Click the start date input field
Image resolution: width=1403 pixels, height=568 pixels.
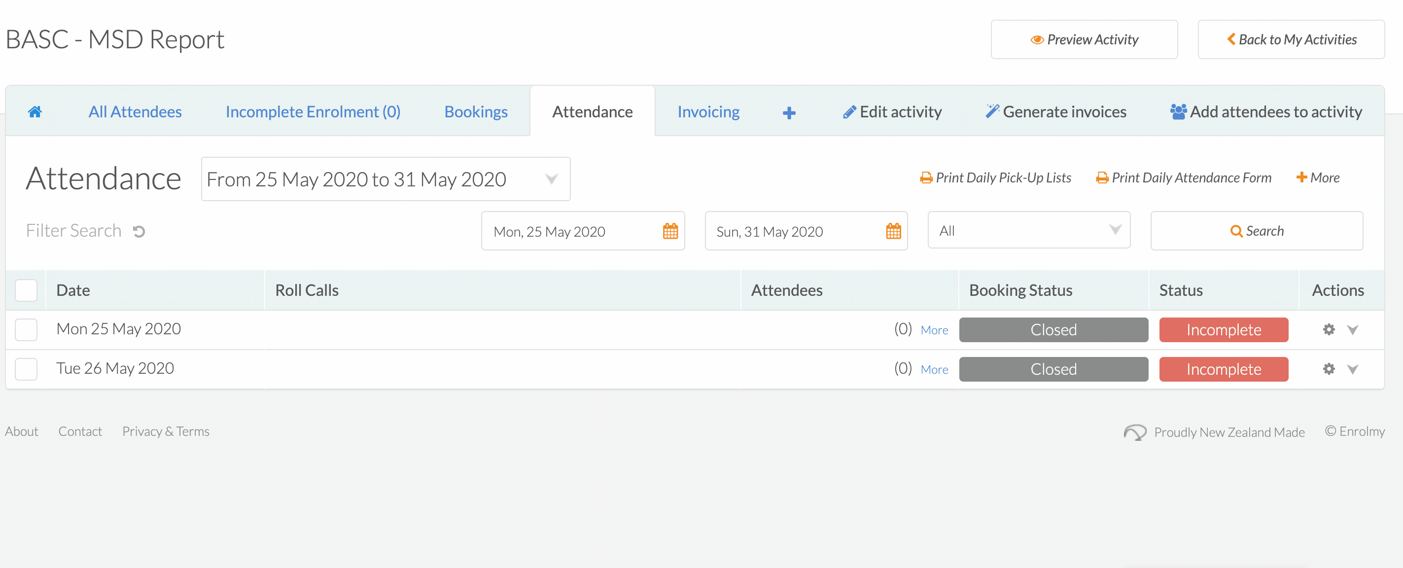(583, 231)
